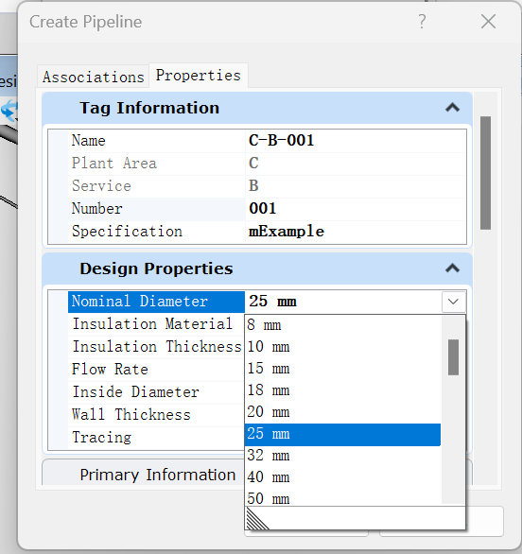Image resolution: width=522 pixels, height=554 pixels.
Task: Select the Properties tab
Action: coord(199,76)
